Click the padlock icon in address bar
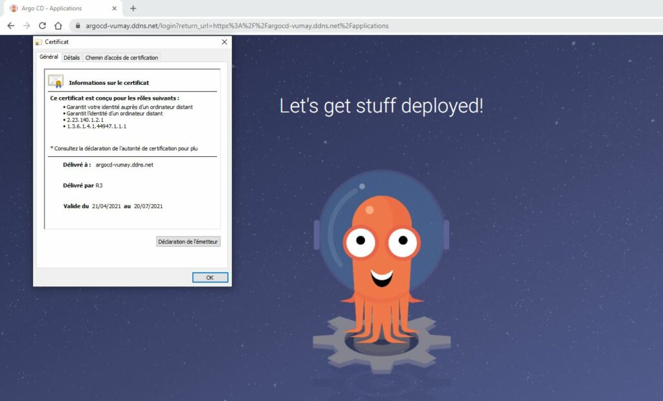Viewport: 663px width, 401px height. click(77, 26)
